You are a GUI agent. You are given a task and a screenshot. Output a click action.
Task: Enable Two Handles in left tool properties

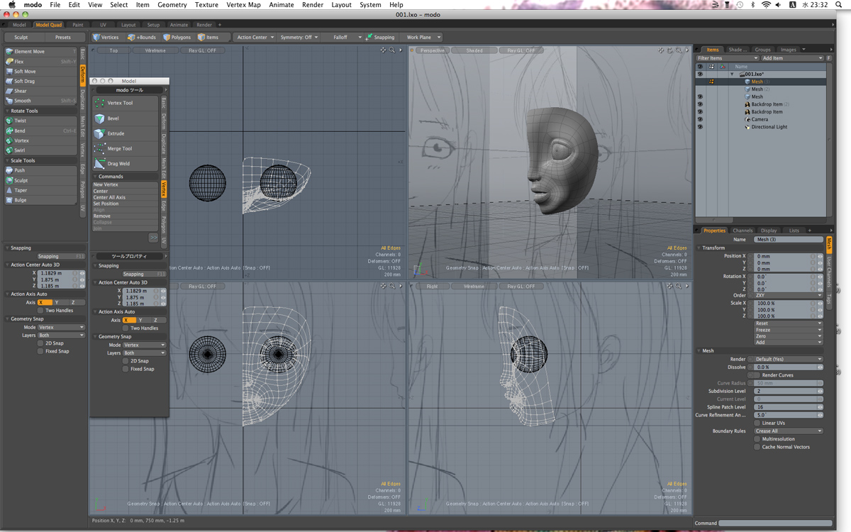(x=40, y=311)
